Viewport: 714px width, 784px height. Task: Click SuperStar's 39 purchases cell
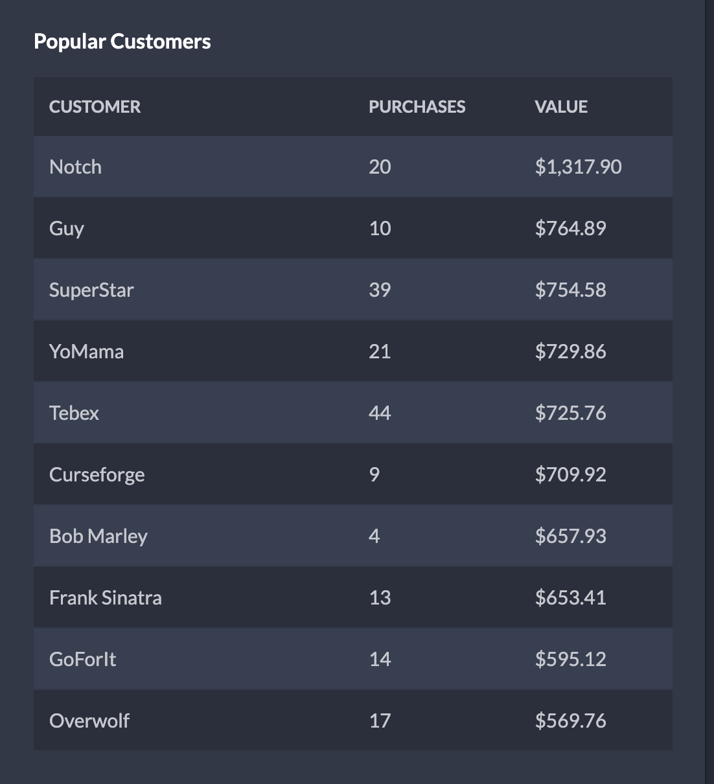(380, 290)
